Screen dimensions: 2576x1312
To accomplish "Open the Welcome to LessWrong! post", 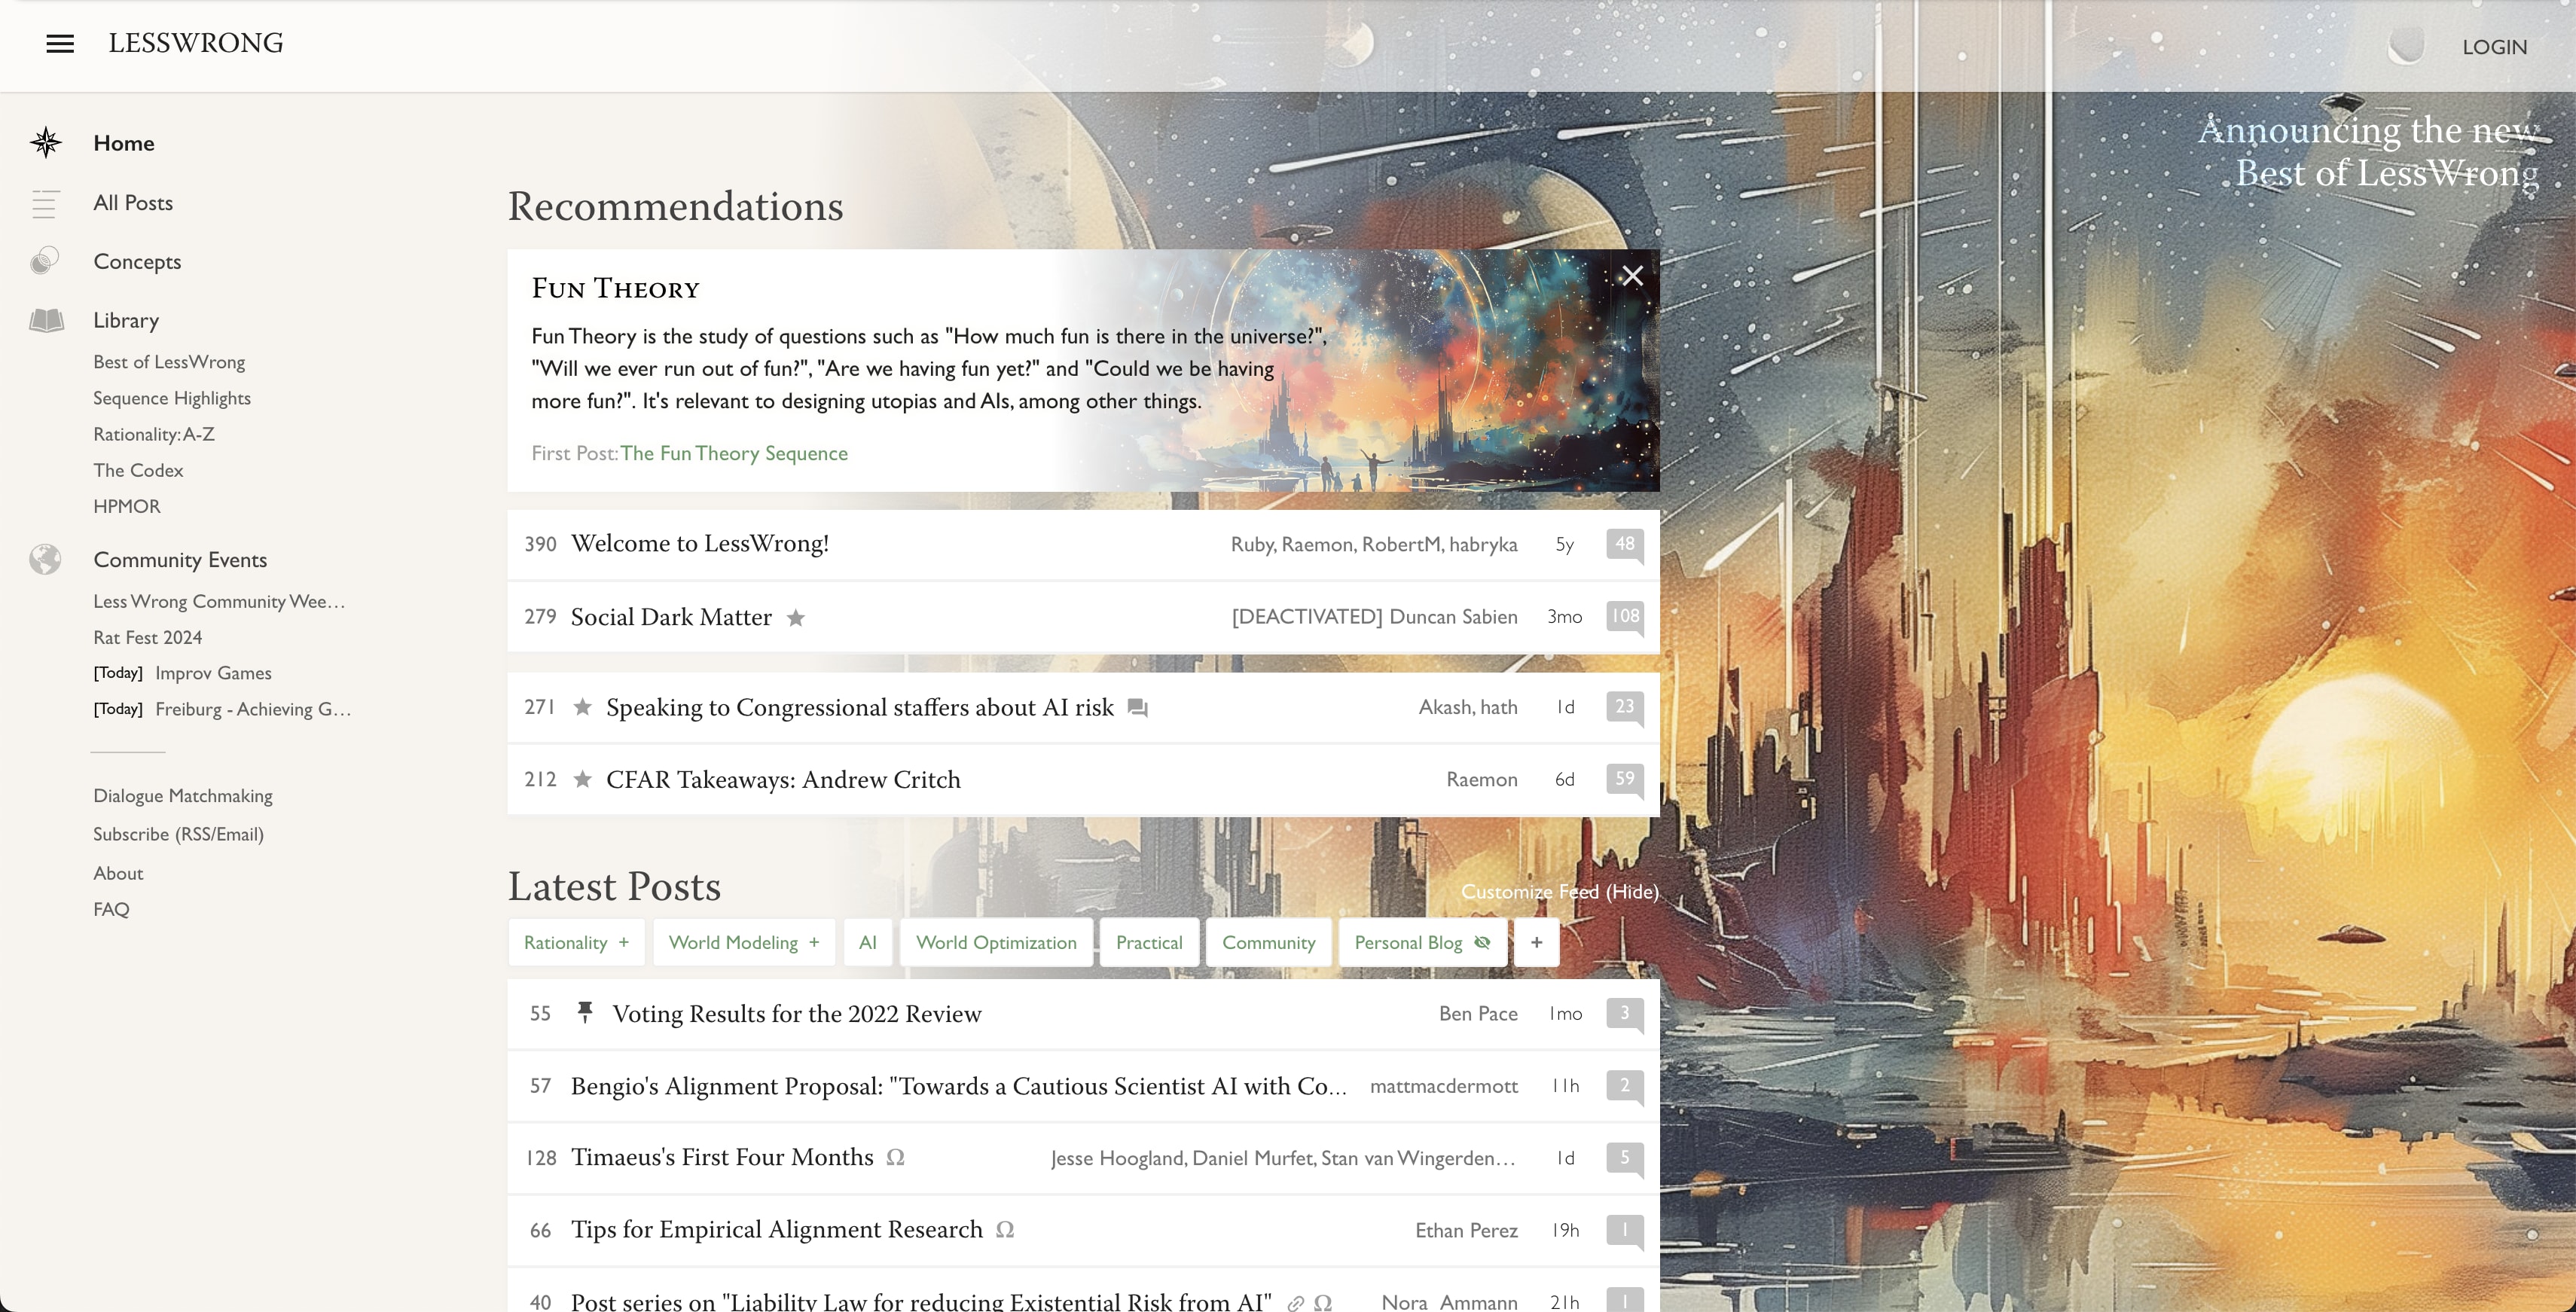I will point(699,543).
